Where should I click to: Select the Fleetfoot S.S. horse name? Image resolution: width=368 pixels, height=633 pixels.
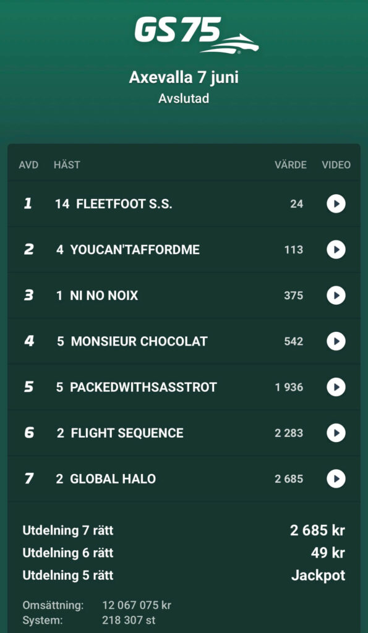[124, 204]
